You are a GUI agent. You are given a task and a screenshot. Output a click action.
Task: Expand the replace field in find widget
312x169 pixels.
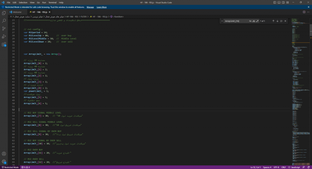coord(222,21)
